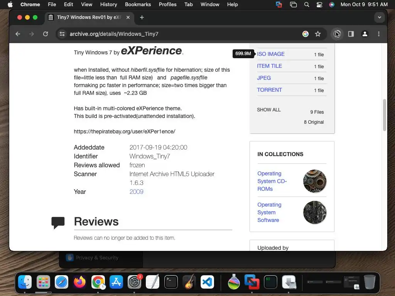Launch Firefox from the Dock
The image size is (395, 296).
point(79,282)
